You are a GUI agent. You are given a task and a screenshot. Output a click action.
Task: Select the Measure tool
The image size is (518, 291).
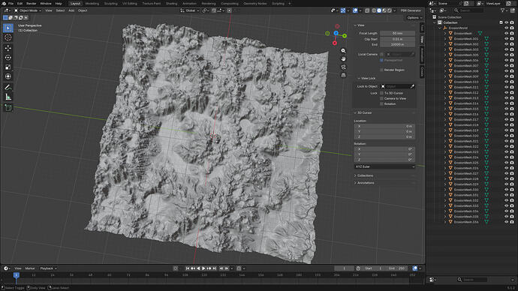8,97
